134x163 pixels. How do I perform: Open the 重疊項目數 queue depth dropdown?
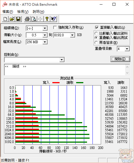(127, 49)
